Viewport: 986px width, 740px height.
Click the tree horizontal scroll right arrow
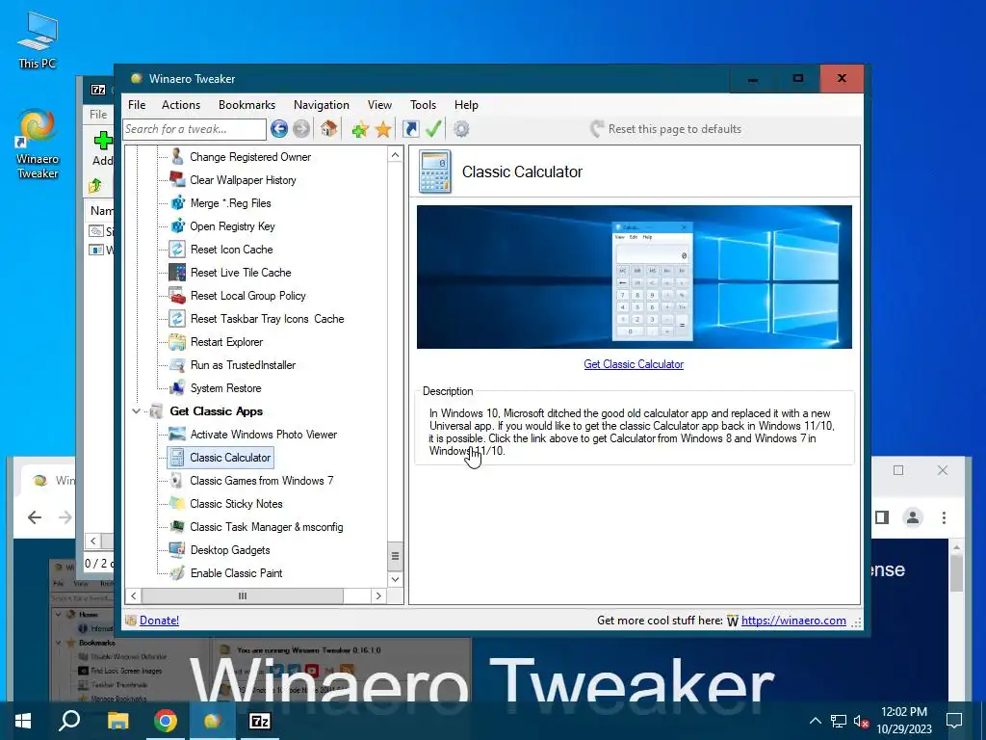pyautogui.click(x=377, y=595)
